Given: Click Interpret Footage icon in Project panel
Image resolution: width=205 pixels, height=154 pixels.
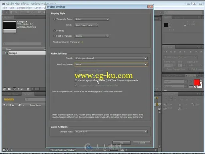Looking at the screenshot, I should 4,89.
